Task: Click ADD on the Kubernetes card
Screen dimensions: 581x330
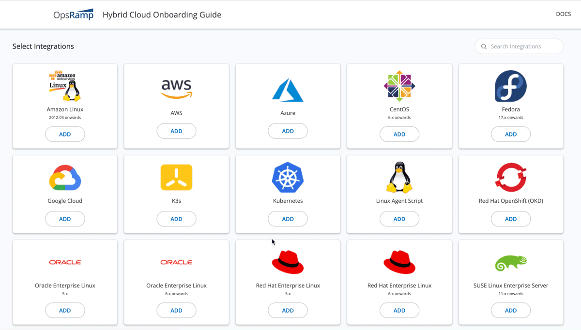Action: pyautogui.click(x=288, y=219)
